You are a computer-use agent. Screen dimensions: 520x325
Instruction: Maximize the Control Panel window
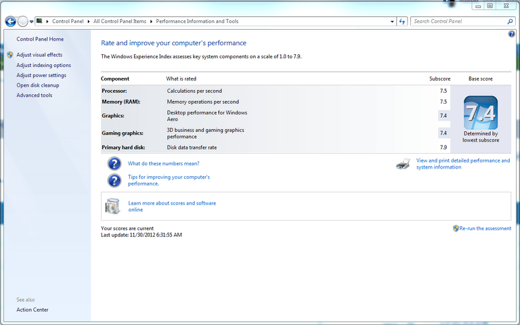pyautogui.click(x=490, y=6)
